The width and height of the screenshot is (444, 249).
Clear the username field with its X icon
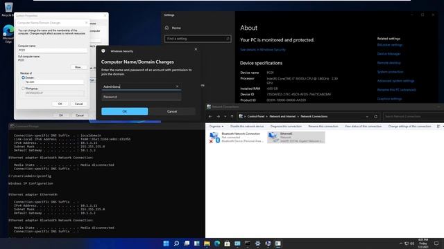178,86
